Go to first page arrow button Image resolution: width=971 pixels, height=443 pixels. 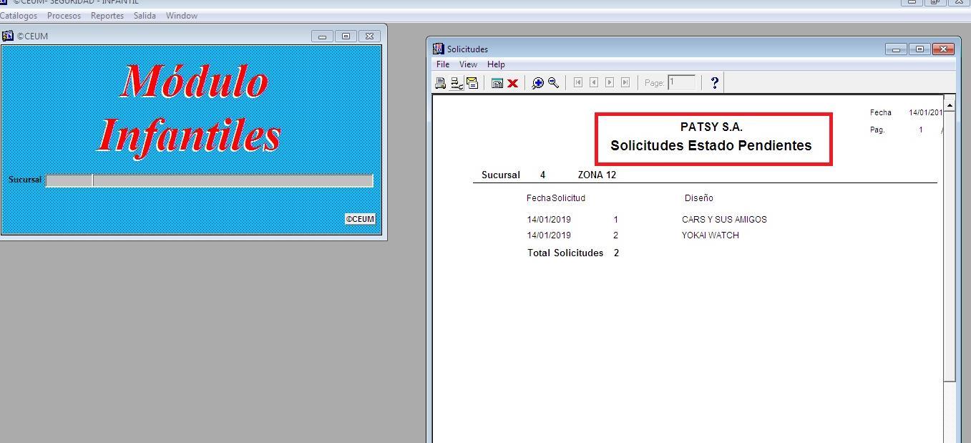tap(578, 82)
